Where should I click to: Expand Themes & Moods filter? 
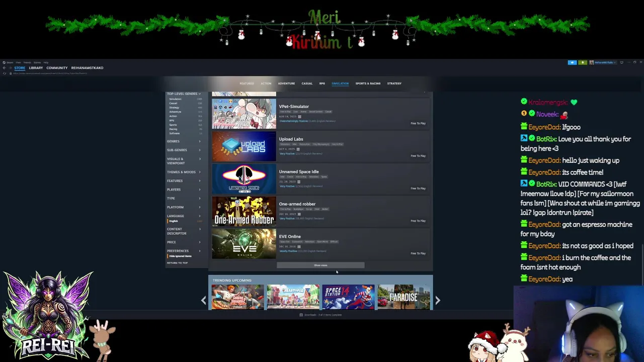point(184,172)
